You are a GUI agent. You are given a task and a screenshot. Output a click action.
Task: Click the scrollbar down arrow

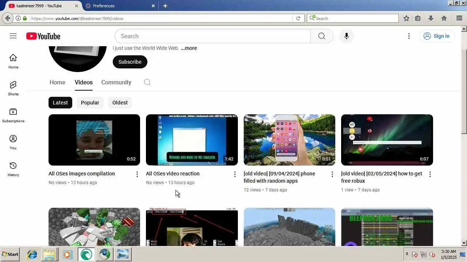point(464,243)
